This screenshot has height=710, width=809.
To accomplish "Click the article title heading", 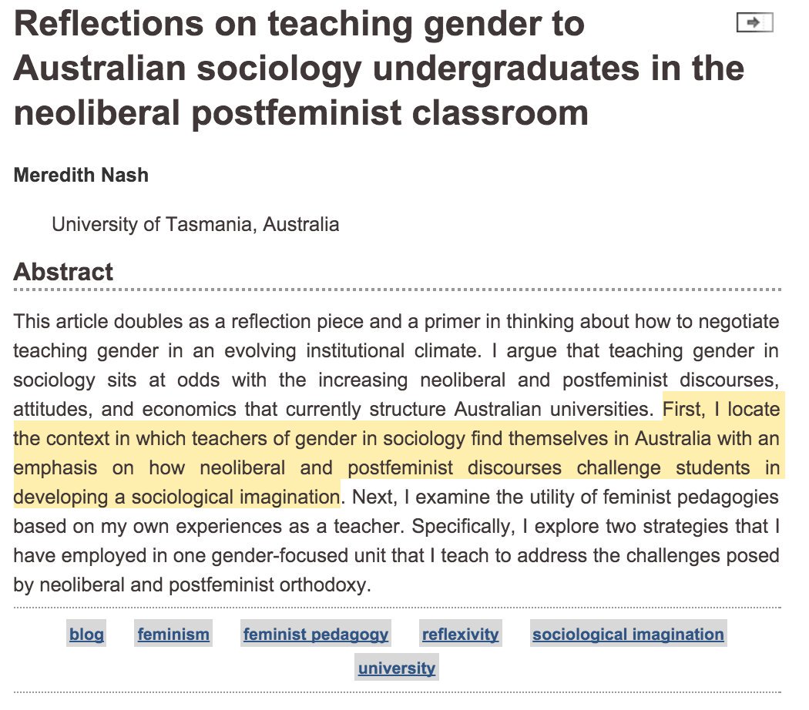I will click(x=379, y=68).
